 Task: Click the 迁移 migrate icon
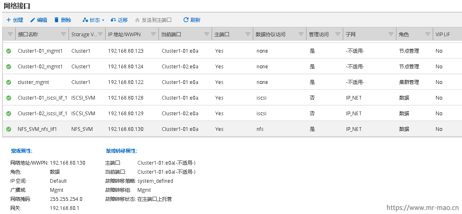113,20
